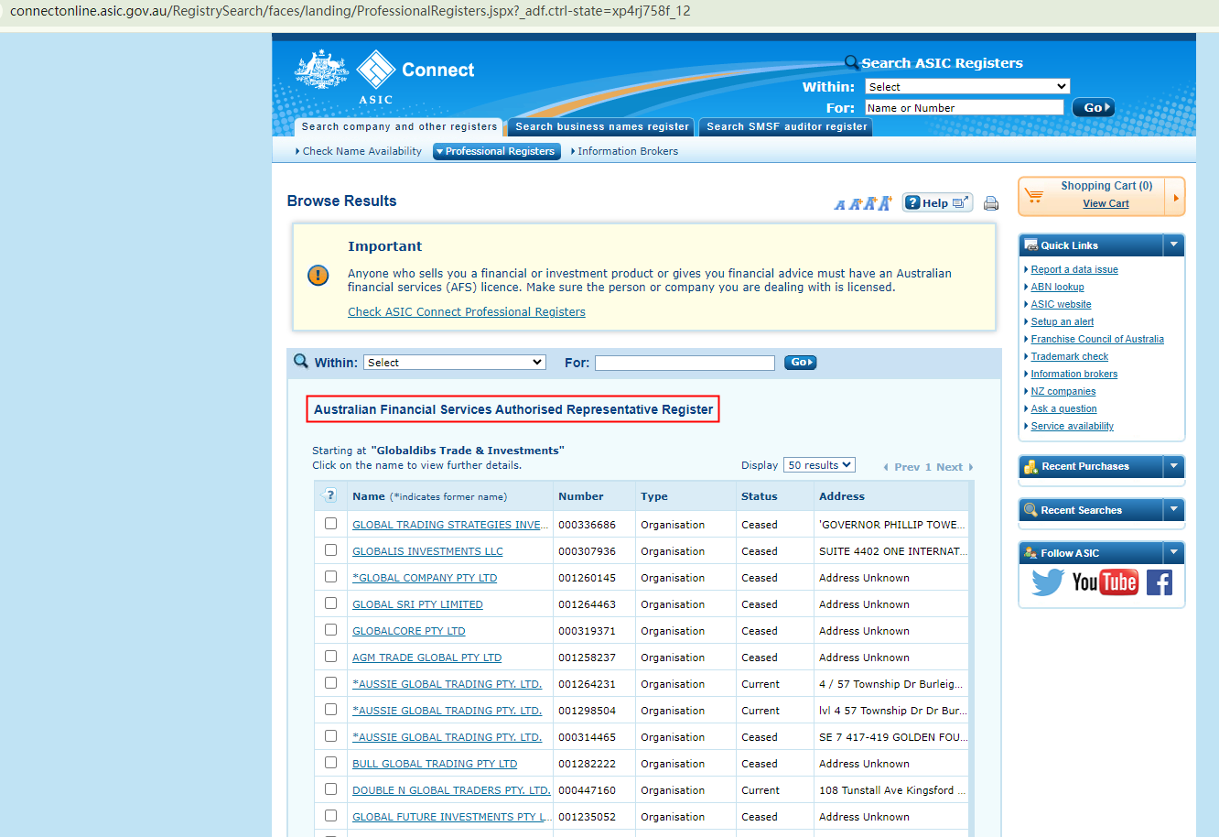This screenshot has width=1219, height=837.
Task: Click the Status column header
Action: tap(760, 496)
